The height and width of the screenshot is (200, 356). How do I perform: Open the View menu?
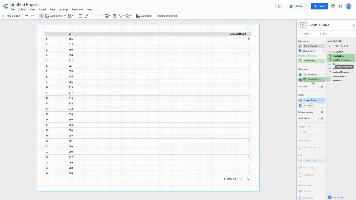point(33,9)
